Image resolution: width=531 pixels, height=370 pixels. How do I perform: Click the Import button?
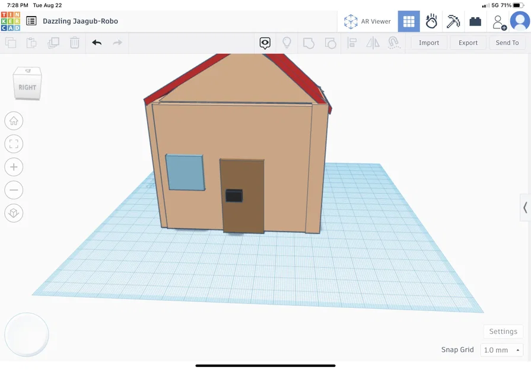pos(429,43)
